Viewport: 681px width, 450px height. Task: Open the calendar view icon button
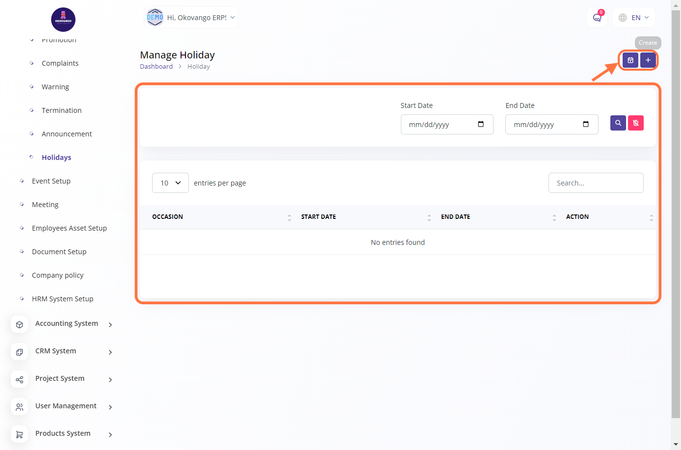point(630,60)
